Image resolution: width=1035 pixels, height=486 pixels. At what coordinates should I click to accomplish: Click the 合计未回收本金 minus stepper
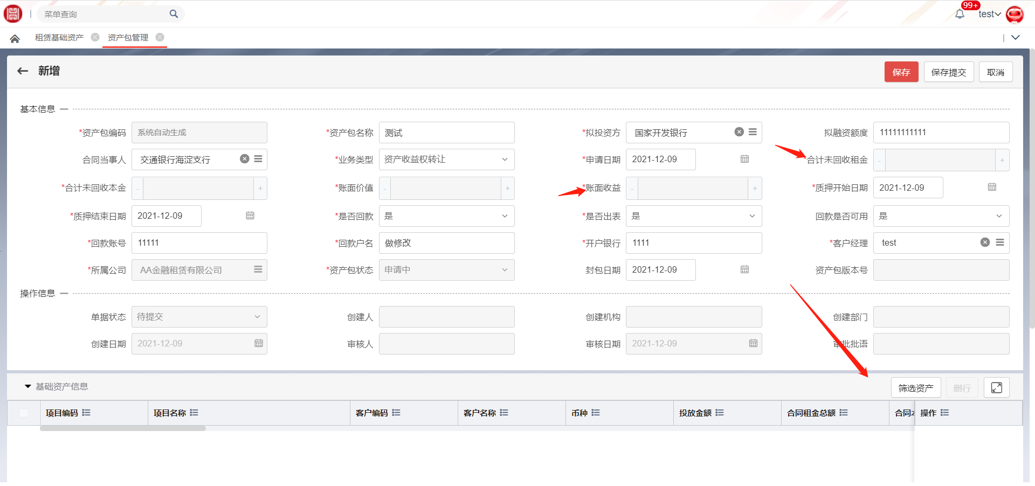(137, 188)
